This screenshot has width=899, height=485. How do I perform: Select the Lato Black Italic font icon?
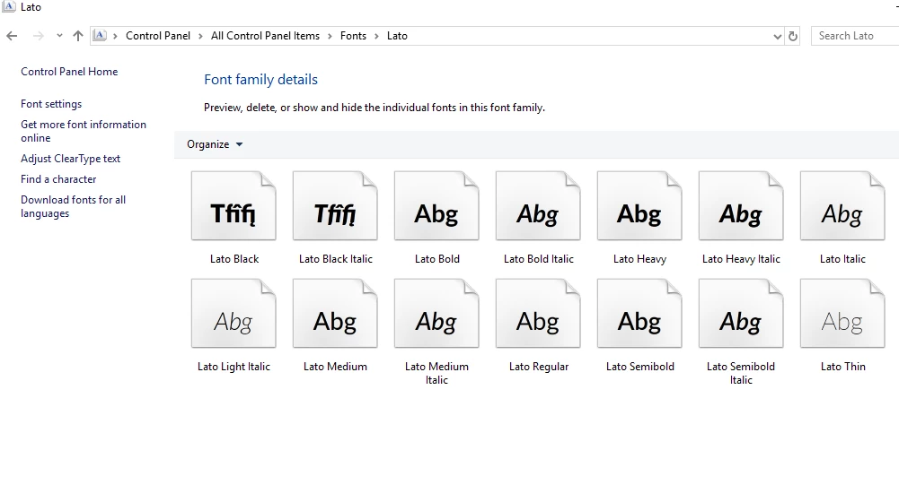tap(335, 206)
